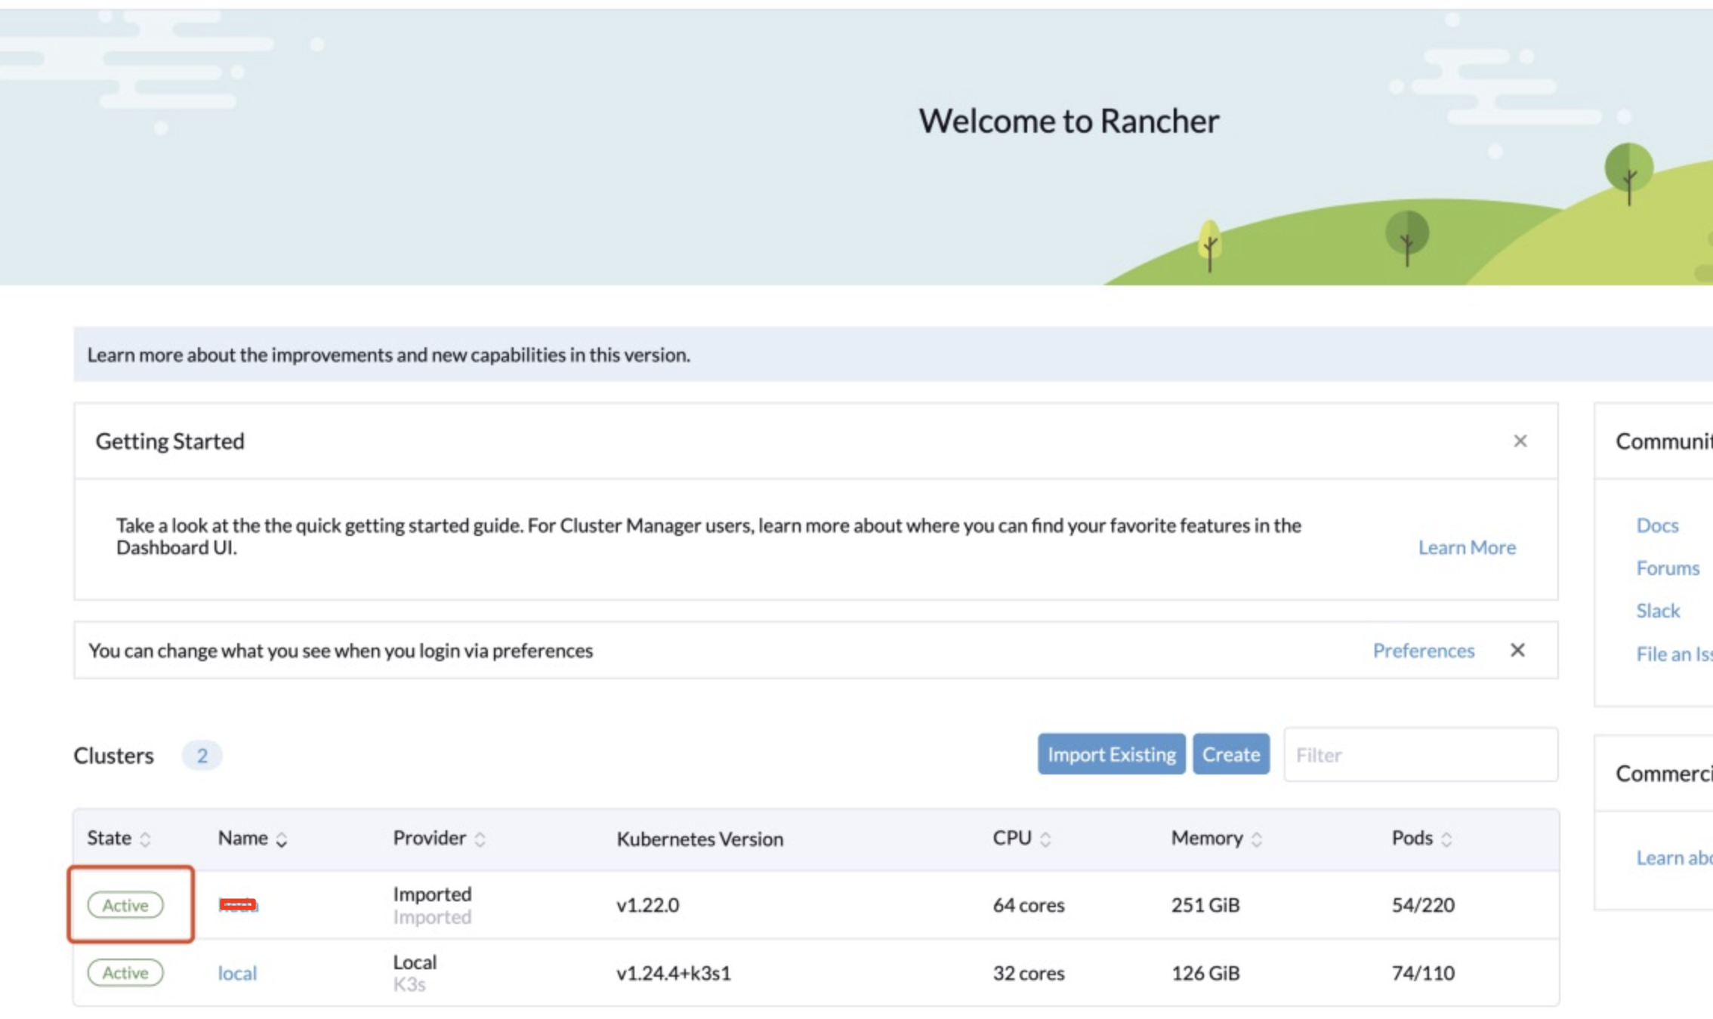
Task: Open the local cluster link
Action: (237, 973)
